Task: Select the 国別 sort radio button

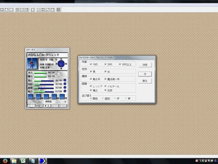Action: [103, 98]
